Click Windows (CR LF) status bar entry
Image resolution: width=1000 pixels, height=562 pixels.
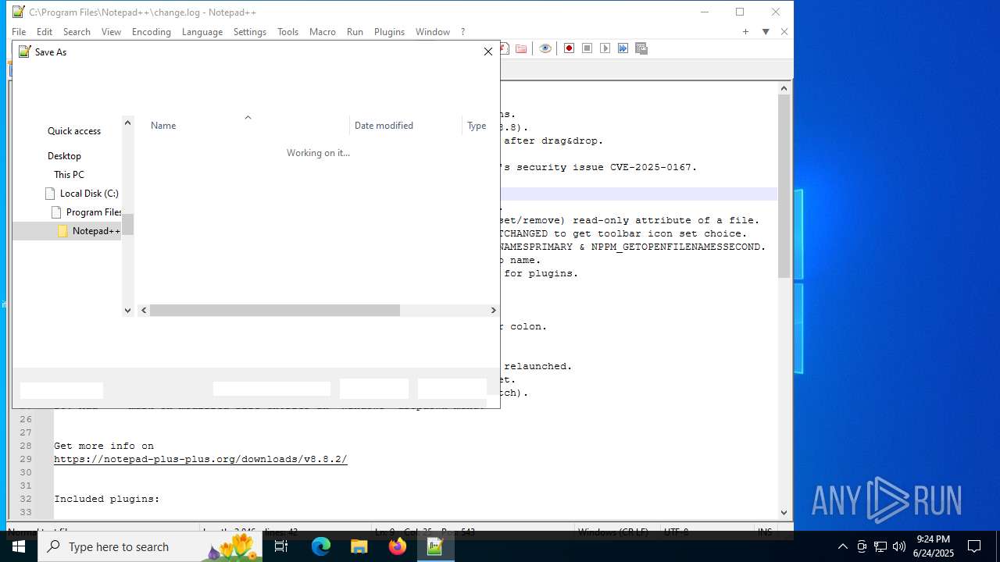click(x=613, y=532)
